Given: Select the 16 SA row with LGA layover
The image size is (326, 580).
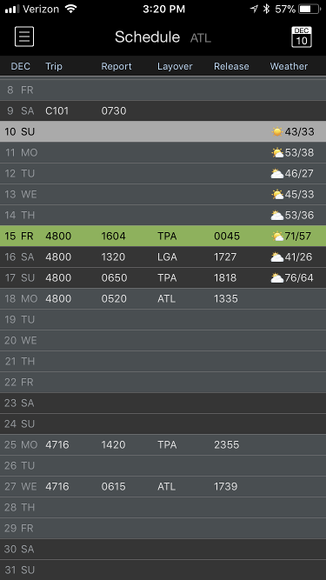Looking at the screenshot, I should pyautogui.click(x=163, y=257).
